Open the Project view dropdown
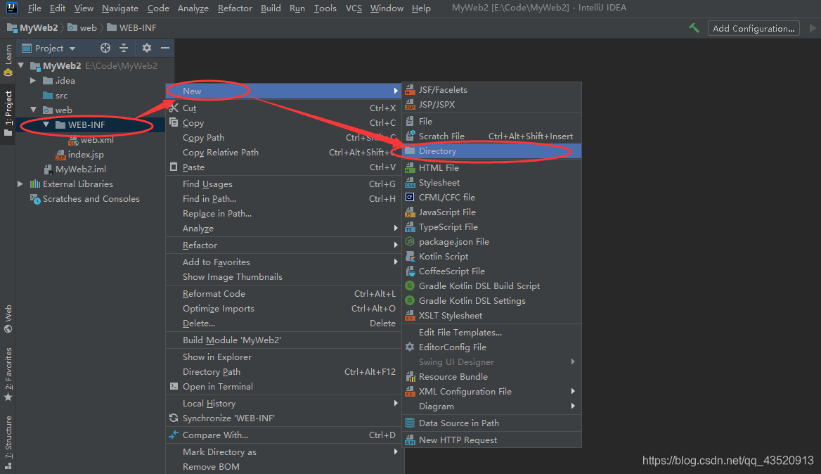 (49, 49)
